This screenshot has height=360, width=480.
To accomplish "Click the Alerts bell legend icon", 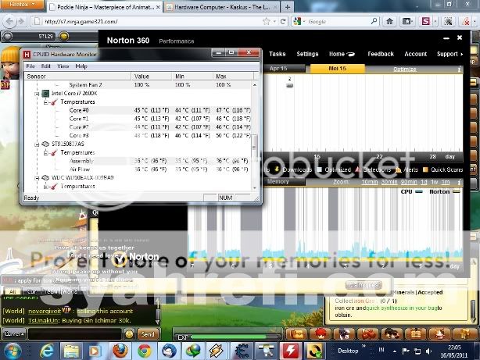I will click(x=398, y=169).
